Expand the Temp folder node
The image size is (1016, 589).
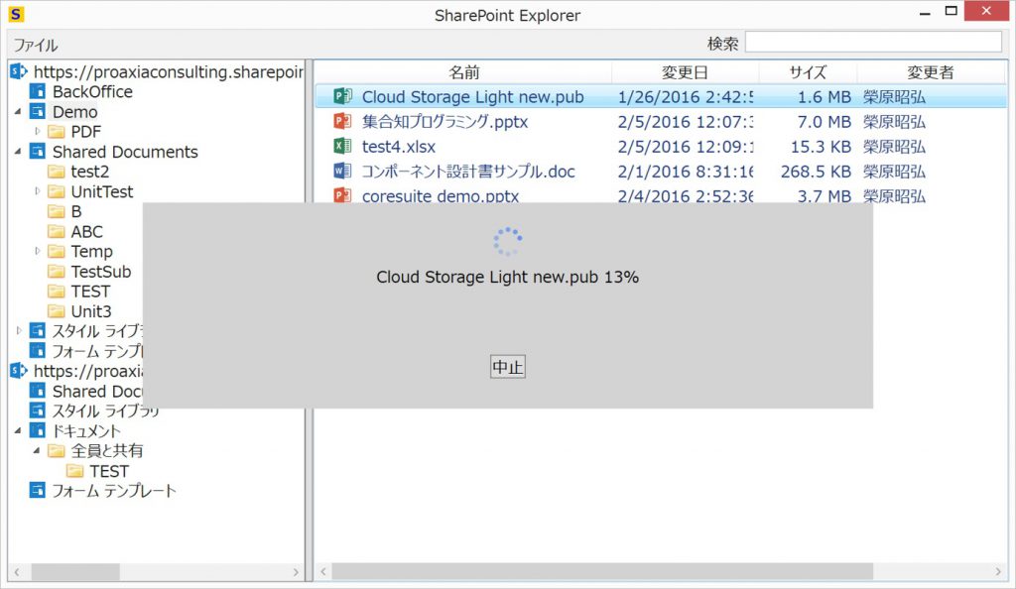[38, 251]
